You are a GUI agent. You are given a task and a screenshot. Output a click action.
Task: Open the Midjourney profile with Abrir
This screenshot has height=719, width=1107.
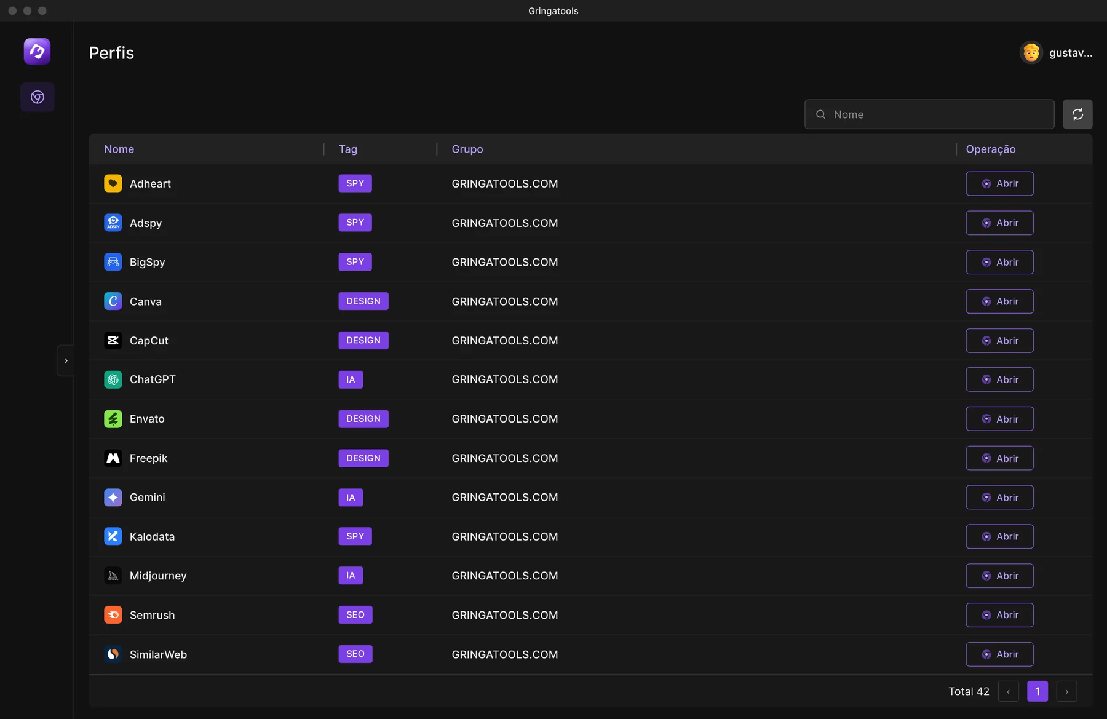click(x=999, y=576)
